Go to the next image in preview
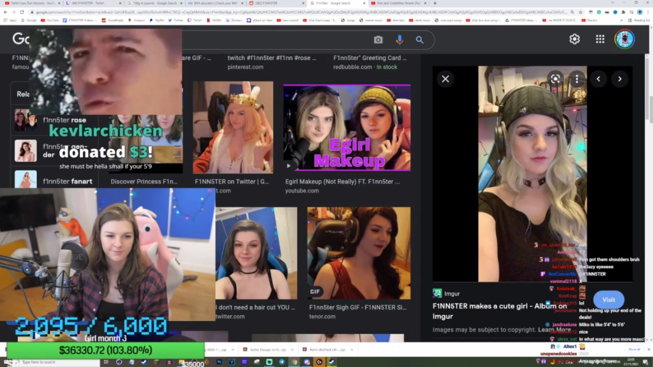The width and height of the screenshot is (653, 367). pos(620,79)
